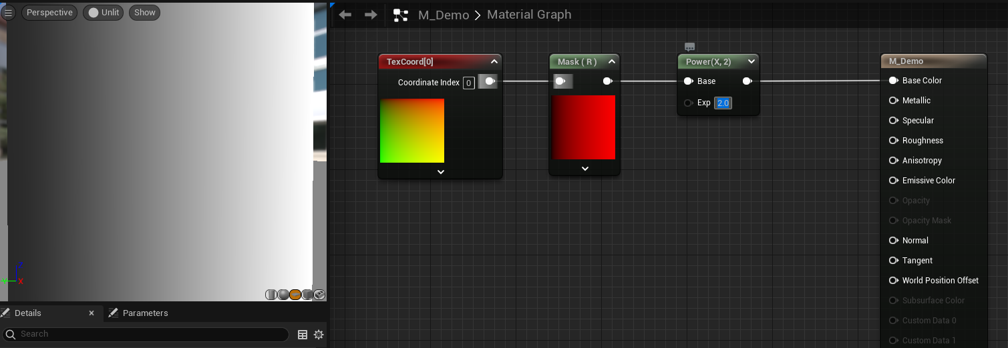Click the custom mesh preview icon
Viewport: 1008px width, 348px height.
click(x=319, y=295)
